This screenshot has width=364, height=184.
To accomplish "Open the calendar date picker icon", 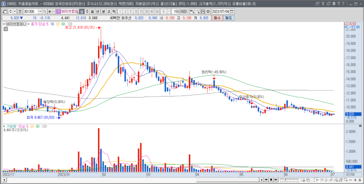I will 232,12.
